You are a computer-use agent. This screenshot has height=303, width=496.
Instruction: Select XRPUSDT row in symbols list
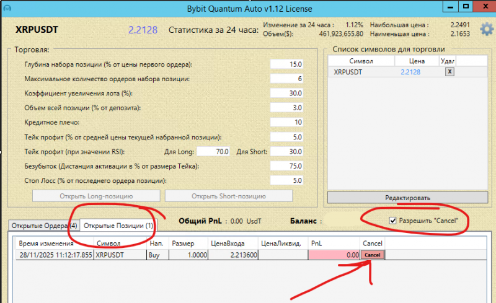point(407,72)
